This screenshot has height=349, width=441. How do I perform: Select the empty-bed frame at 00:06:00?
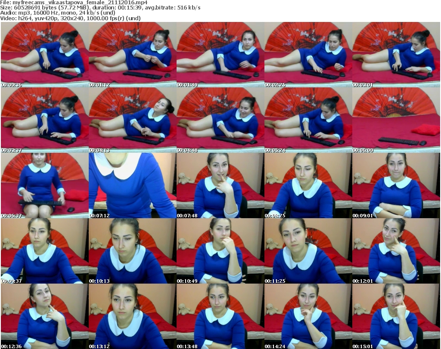click(396, 120)
